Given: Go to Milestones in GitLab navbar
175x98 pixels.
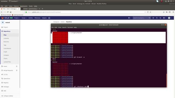Looking at the screenshot, I should (x=37, y=18).
